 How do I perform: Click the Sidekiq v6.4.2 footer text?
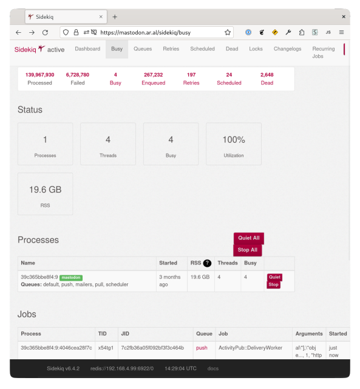point(63,369)
